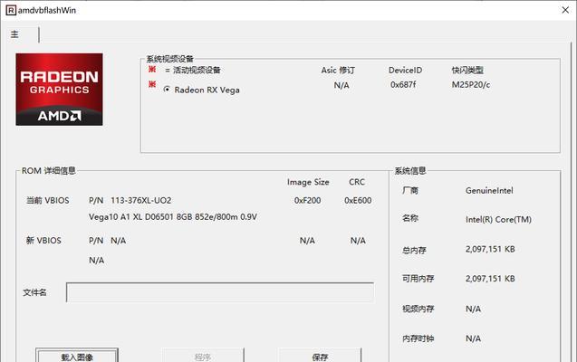Screen dimensions: 577x362
Task: Click the Asic revision N/A value
Action: point(341,86)
